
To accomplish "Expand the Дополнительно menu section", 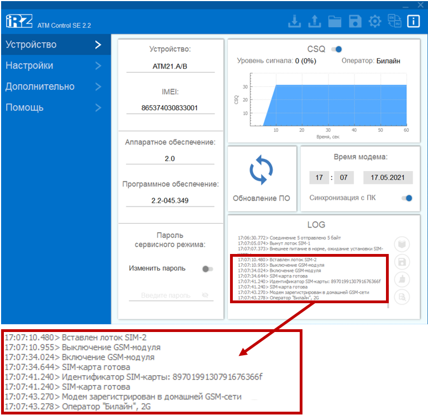I will (55, 87).
